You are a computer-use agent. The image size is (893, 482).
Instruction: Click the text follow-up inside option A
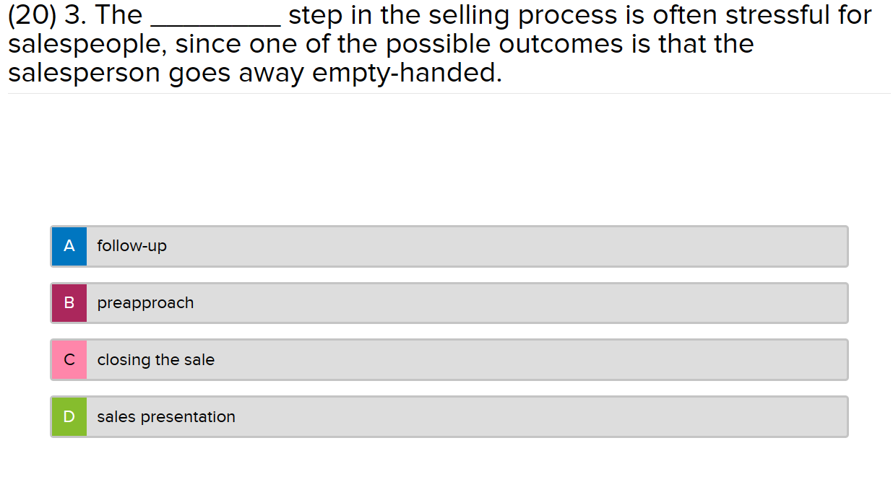(x=131, y=246)
